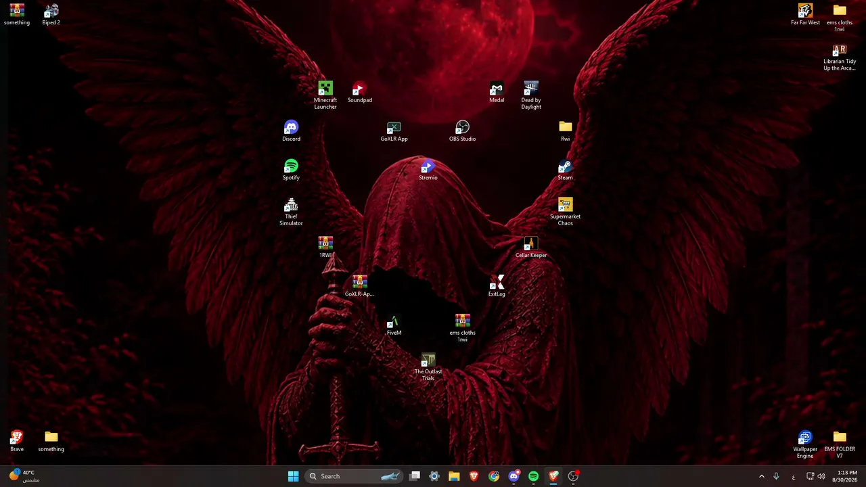Select The Outlast Trials desktop shortcut
Image resolution: width=866 pixels, height=487 pixels.
[x=428, y=367]
